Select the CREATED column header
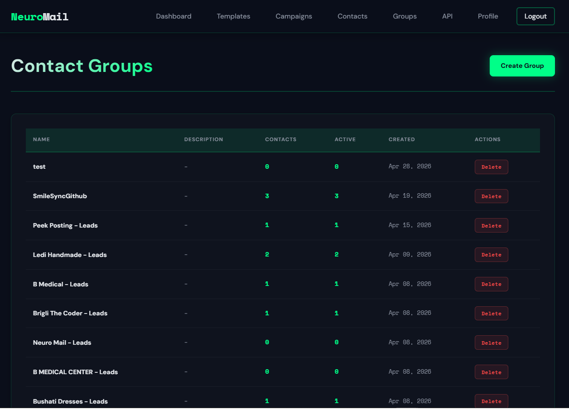The image size is (569, 409). (x=402, y=139)
